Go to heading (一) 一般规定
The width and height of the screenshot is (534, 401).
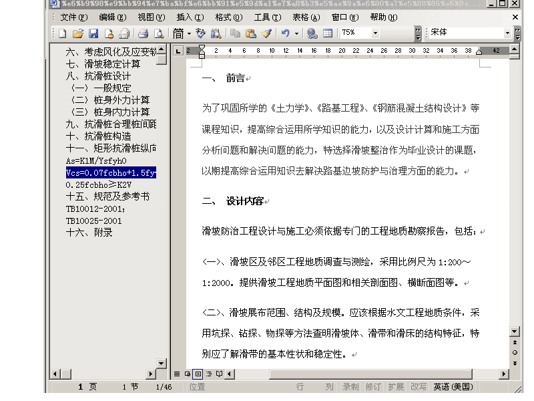pos(101,88)
